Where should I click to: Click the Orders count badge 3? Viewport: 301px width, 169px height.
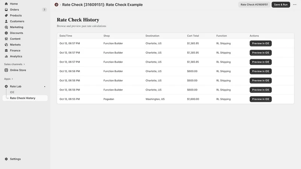click(44, 10)
